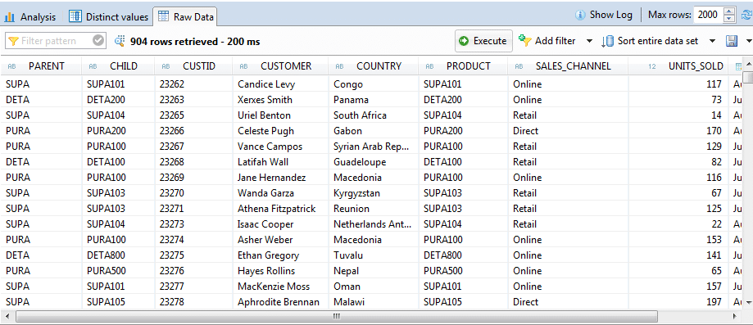Decrease Max rows with down arrow
Image resolution: width=753 pixels, height=325 pixels.
coord(729,19)
